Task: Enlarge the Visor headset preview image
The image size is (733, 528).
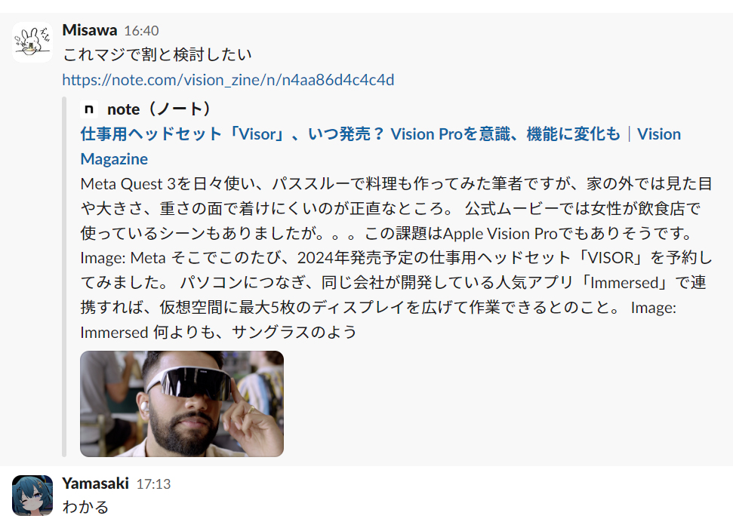Action: point(182,404)
